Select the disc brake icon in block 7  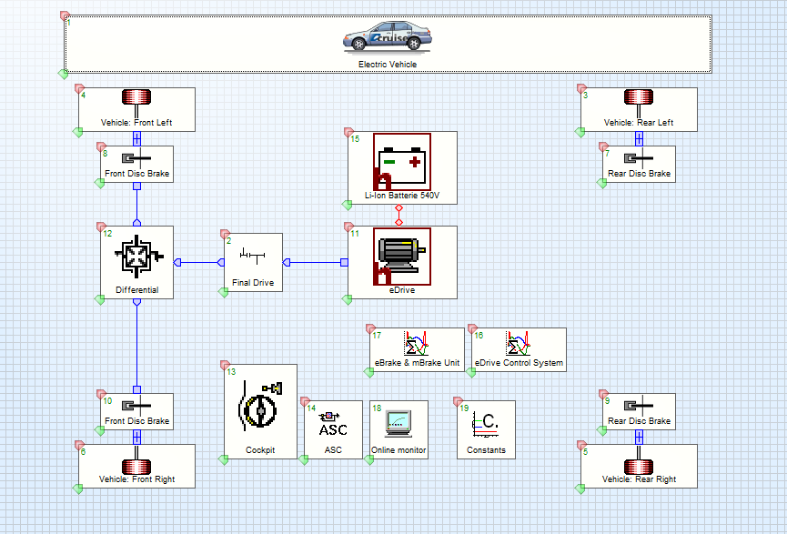coord(639,159)
